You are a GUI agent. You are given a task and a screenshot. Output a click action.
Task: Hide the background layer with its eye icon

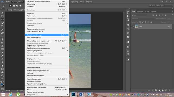pyautogui.click(x=133, y=27)
